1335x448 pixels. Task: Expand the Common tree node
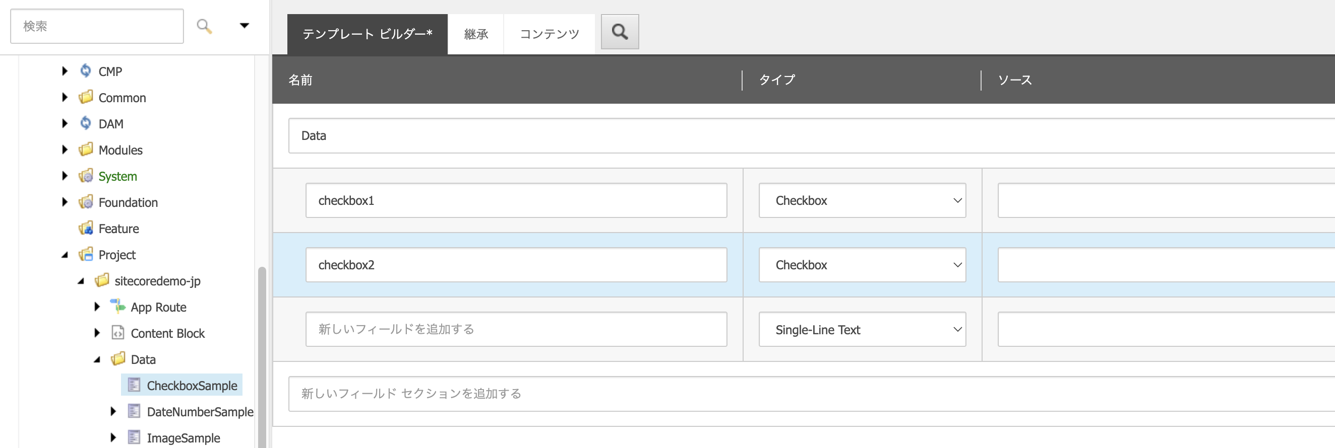(65, 97)
